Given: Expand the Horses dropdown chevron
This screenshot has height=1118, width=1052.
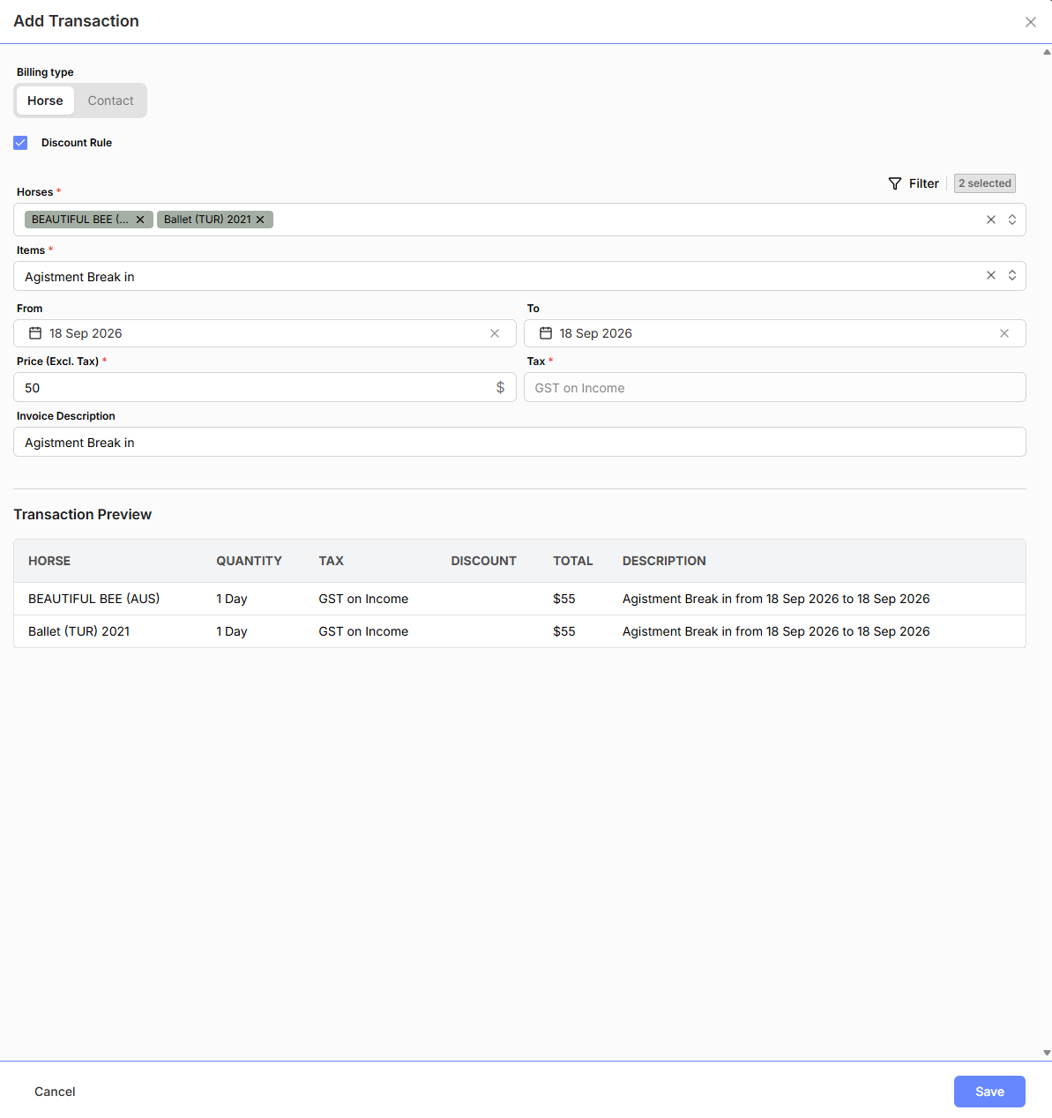Looking at the screenshot, I should tap(1012, 220).
